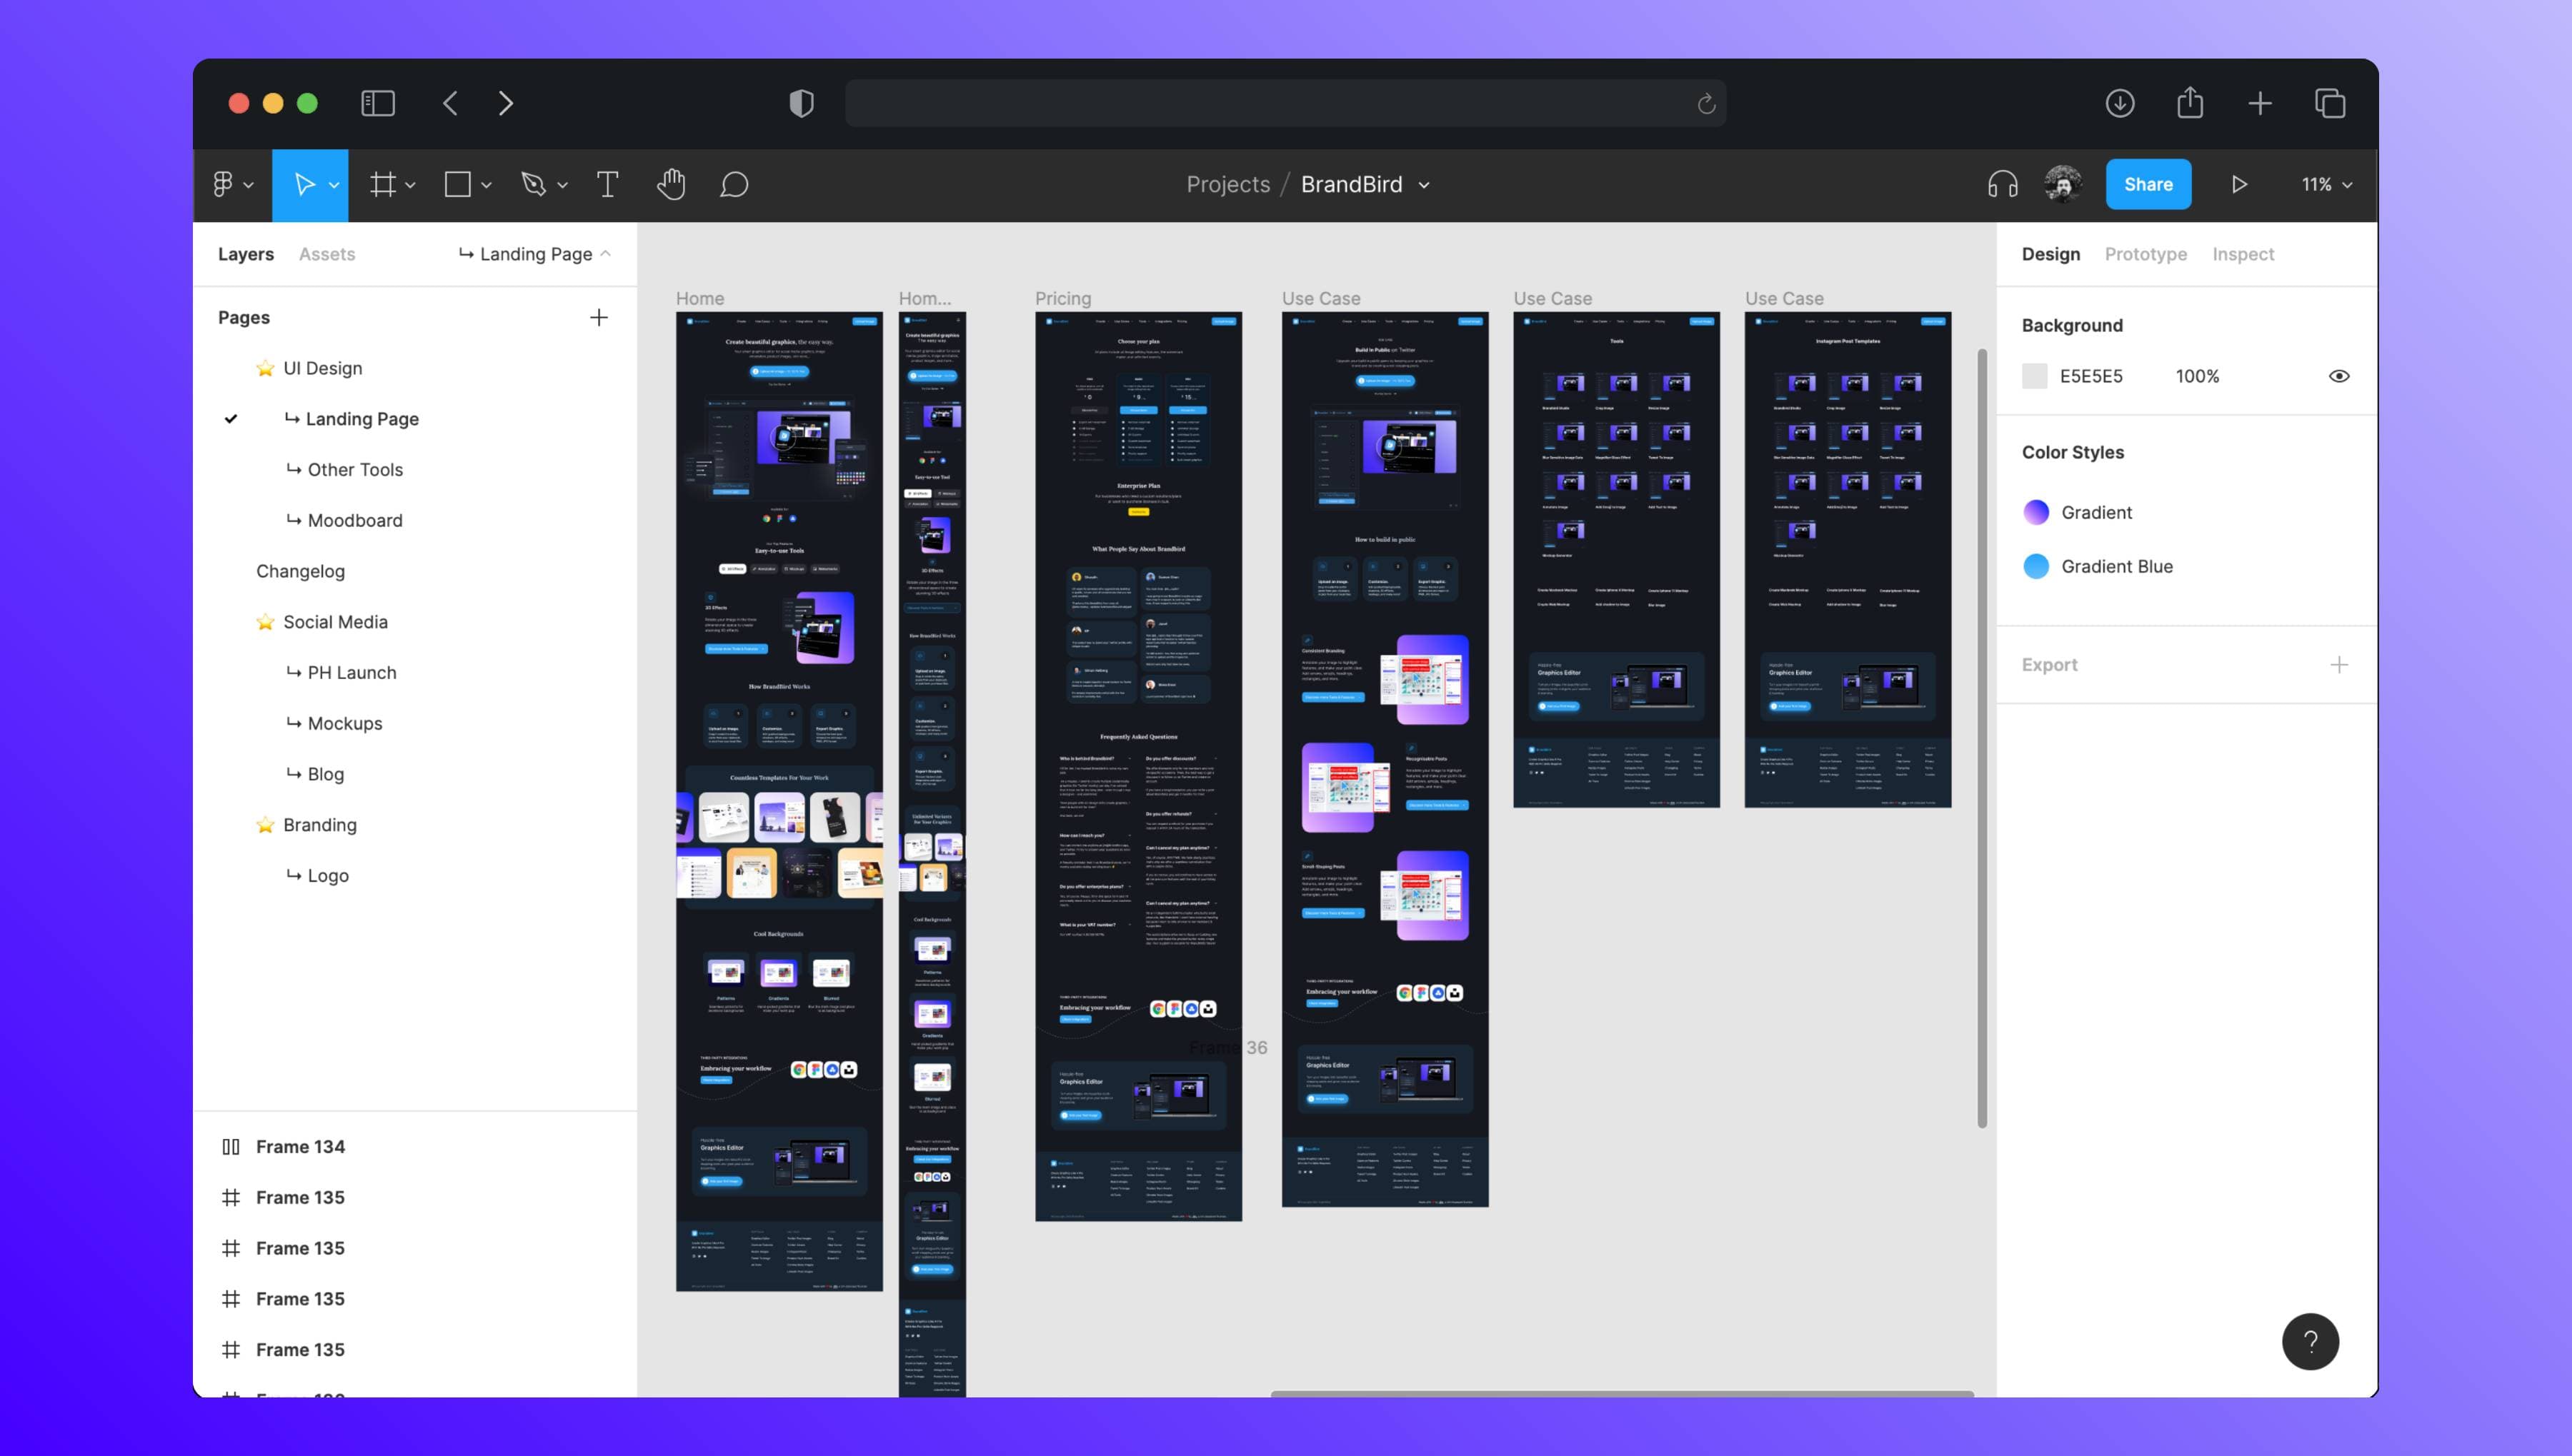The width and height of the screenshot is (2572, 1456).
Task: Click the privacy shield icon
Action: point(802,103)
